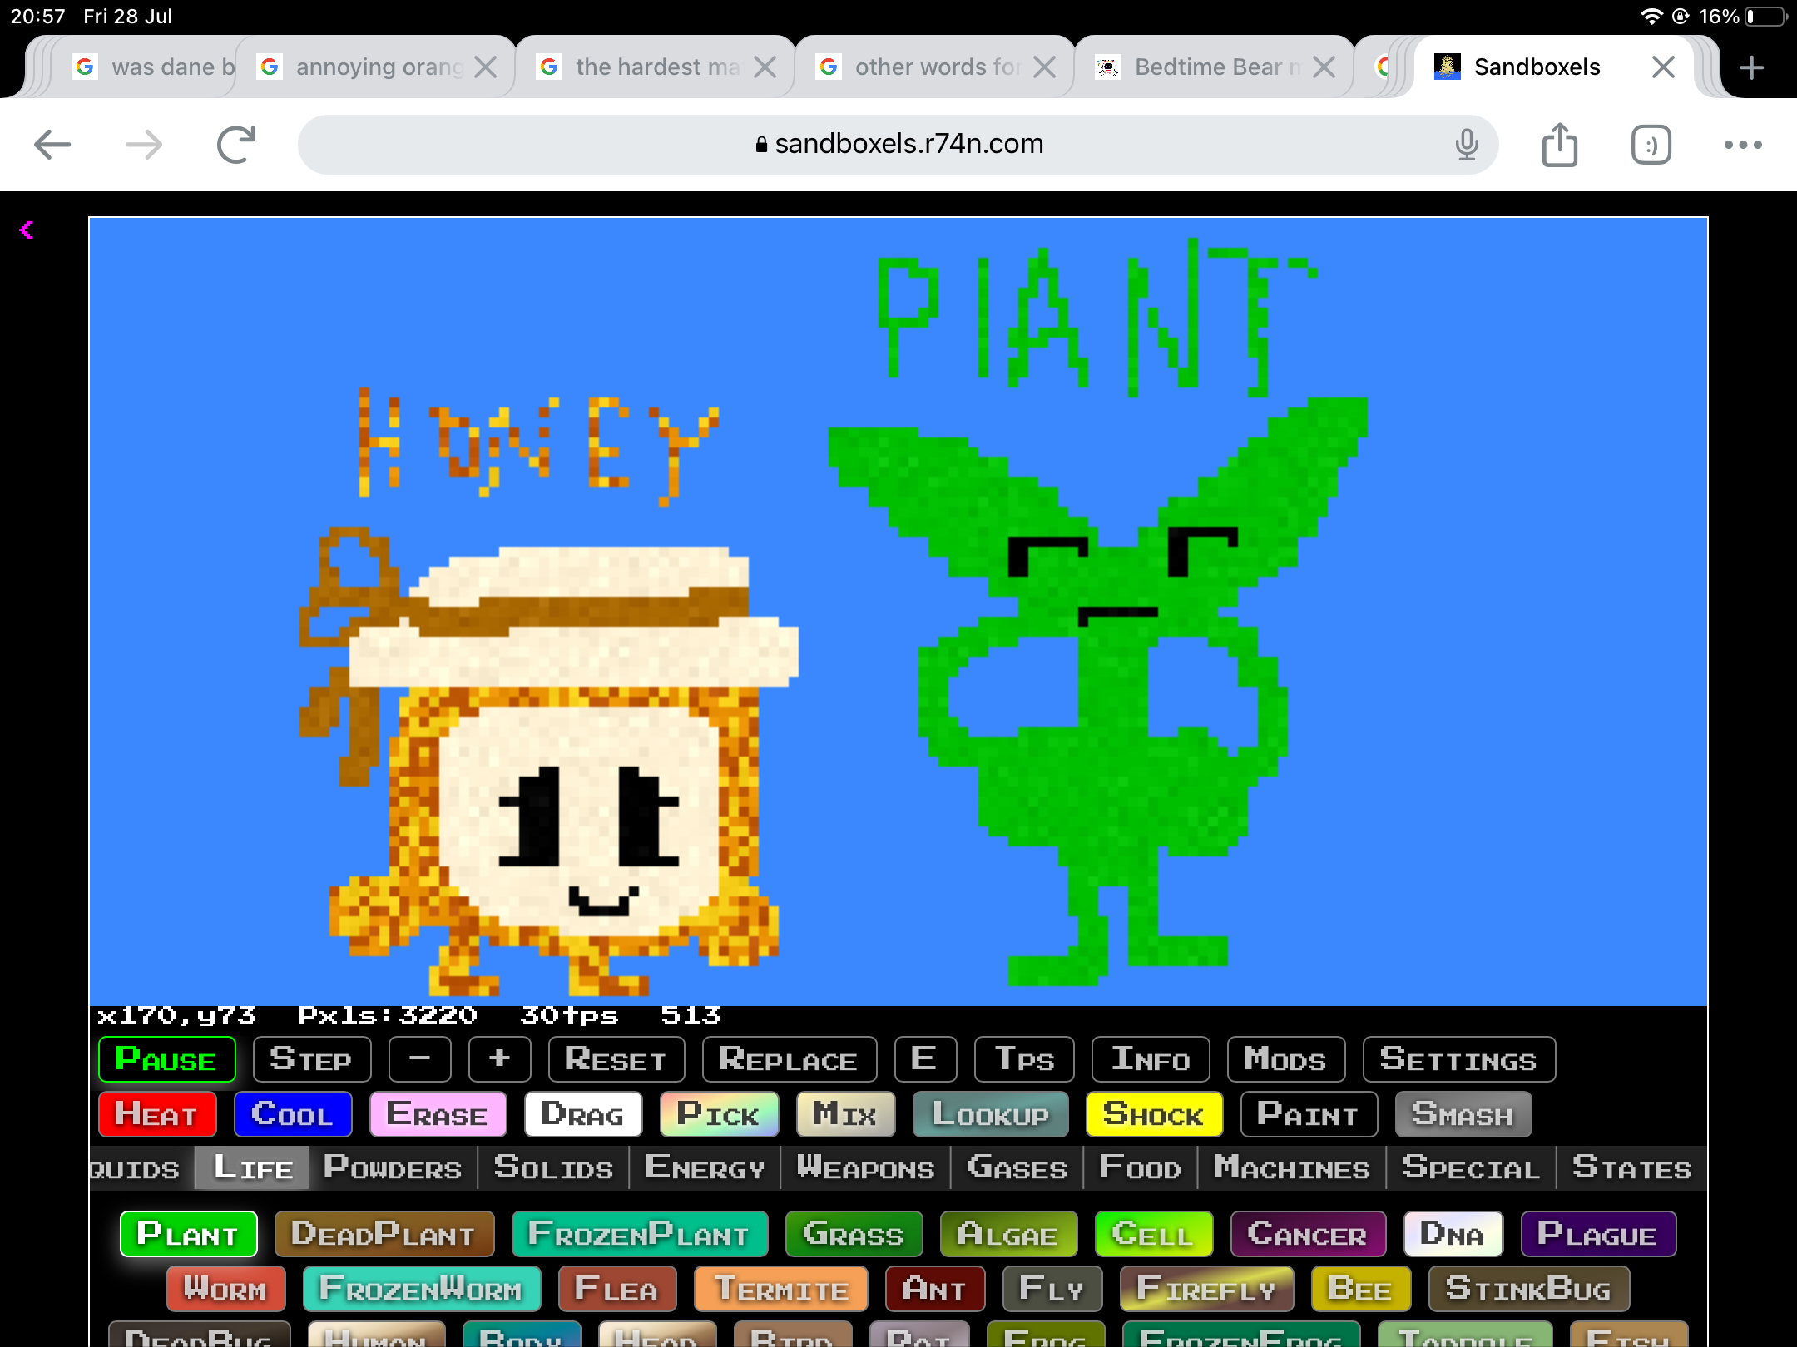Image resolution: width=1797 pixels, height=1347 pixels.
Task: Toggle the Pause simulation button
Action: (x=166, y=1059)
